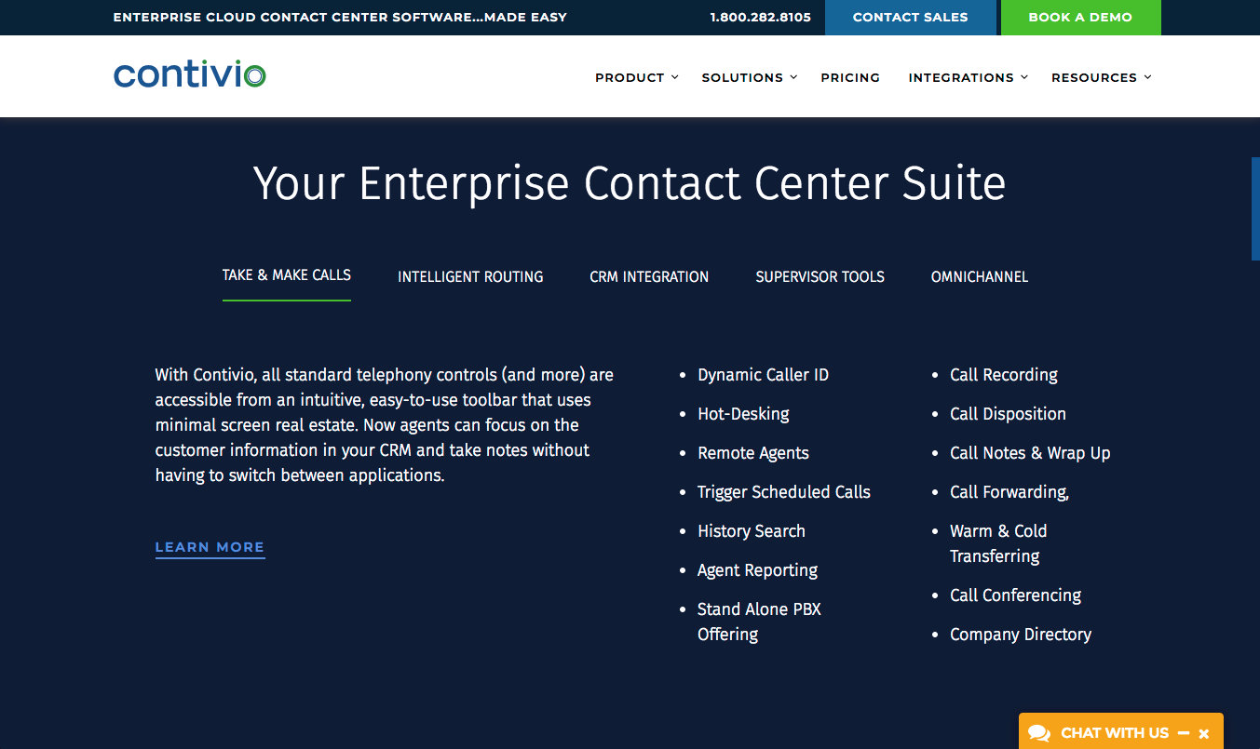Expand the Product dropdown menu
The image size is (1260, 749).
(637, 78)
